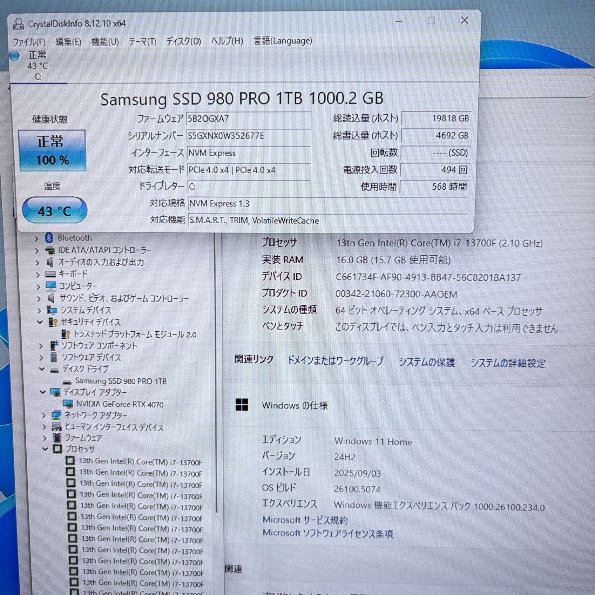This screenshot has height=595, width=595.
Task: Click the Device Manager vertical scrollbar
Action: [215, 372]
